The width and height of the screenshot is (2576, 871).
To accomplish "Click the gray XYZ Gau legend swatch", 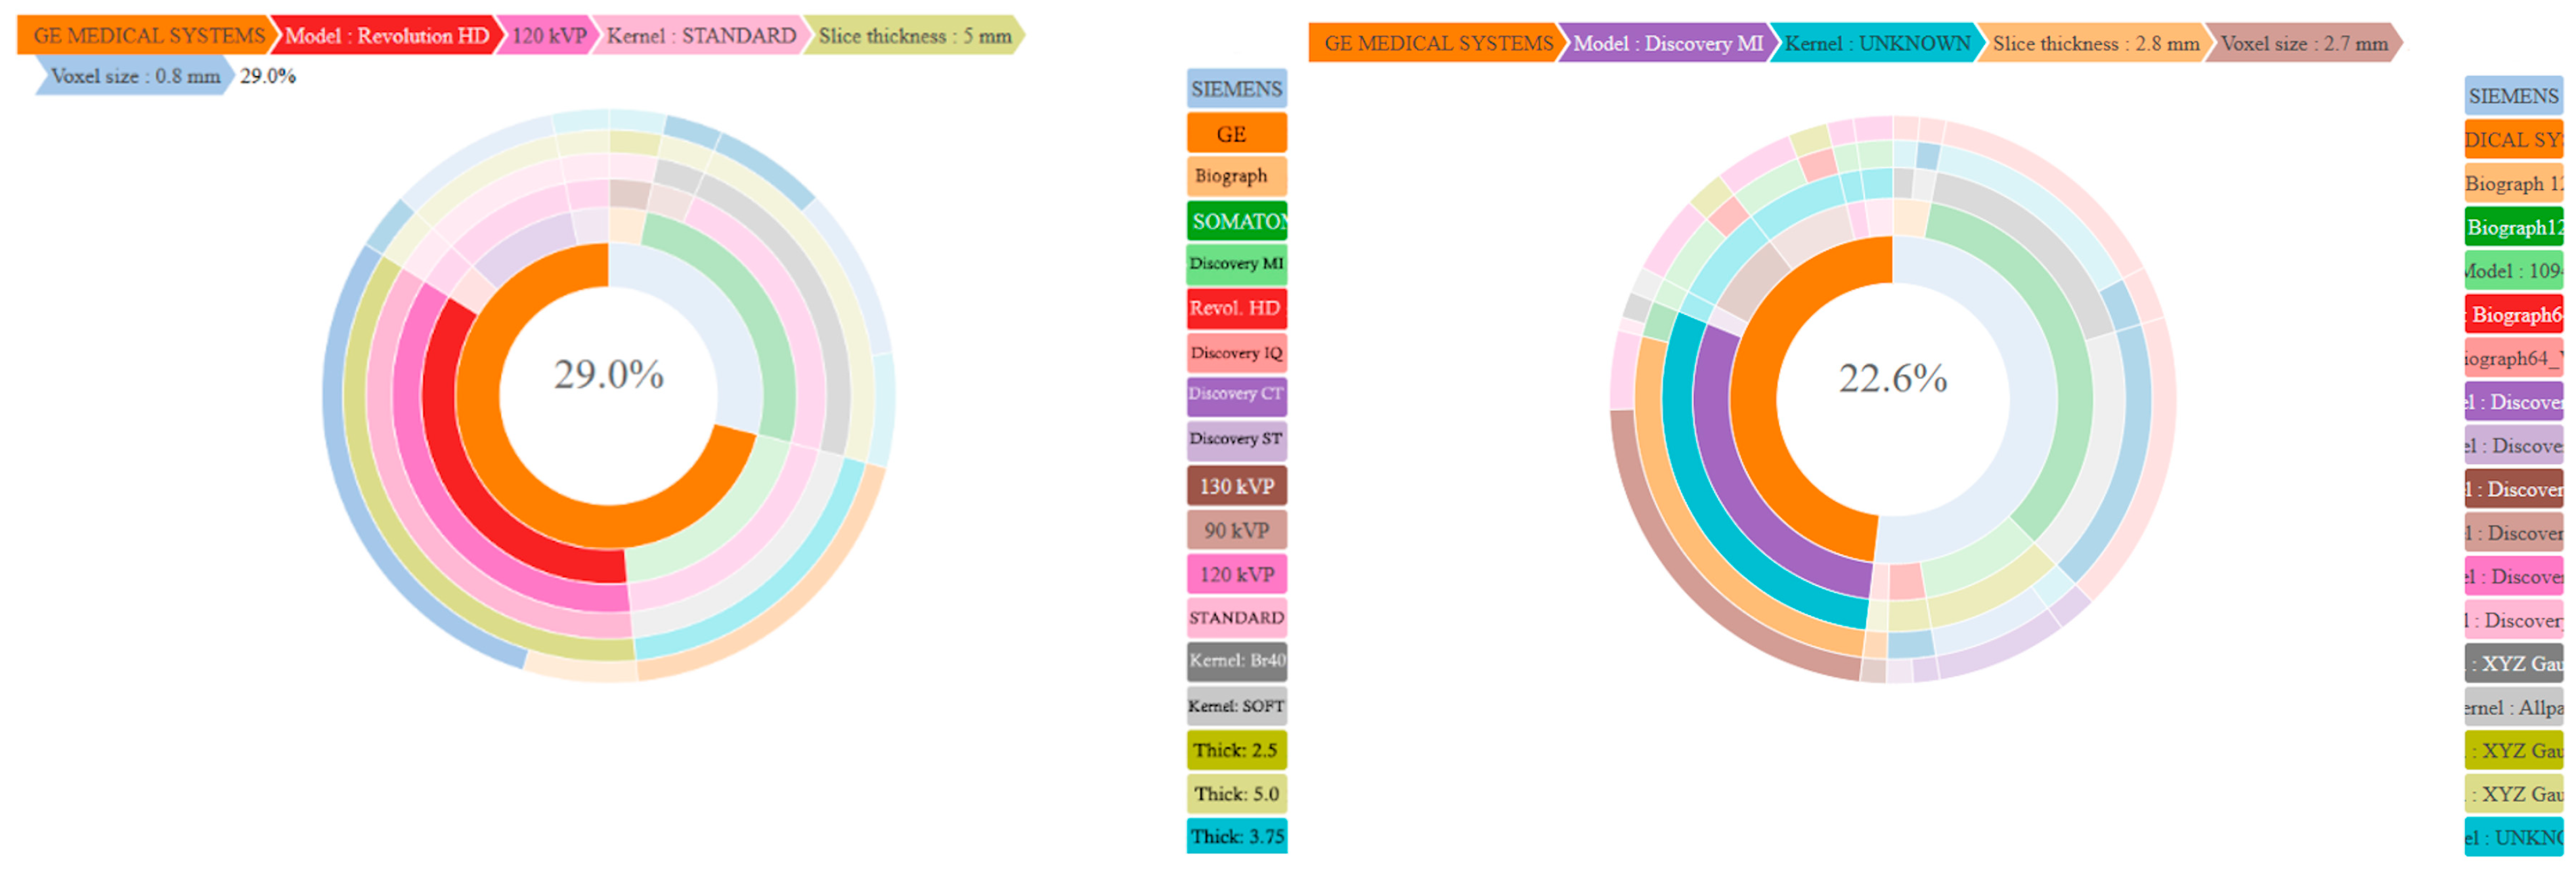I will pyautogui.click(x=2514, y=663).
